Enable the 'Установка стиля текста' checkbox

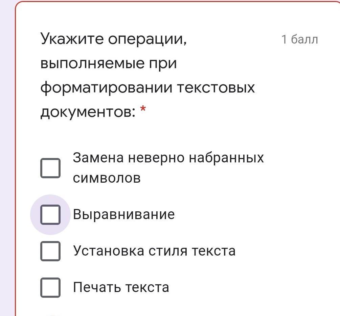click(50, 251)
